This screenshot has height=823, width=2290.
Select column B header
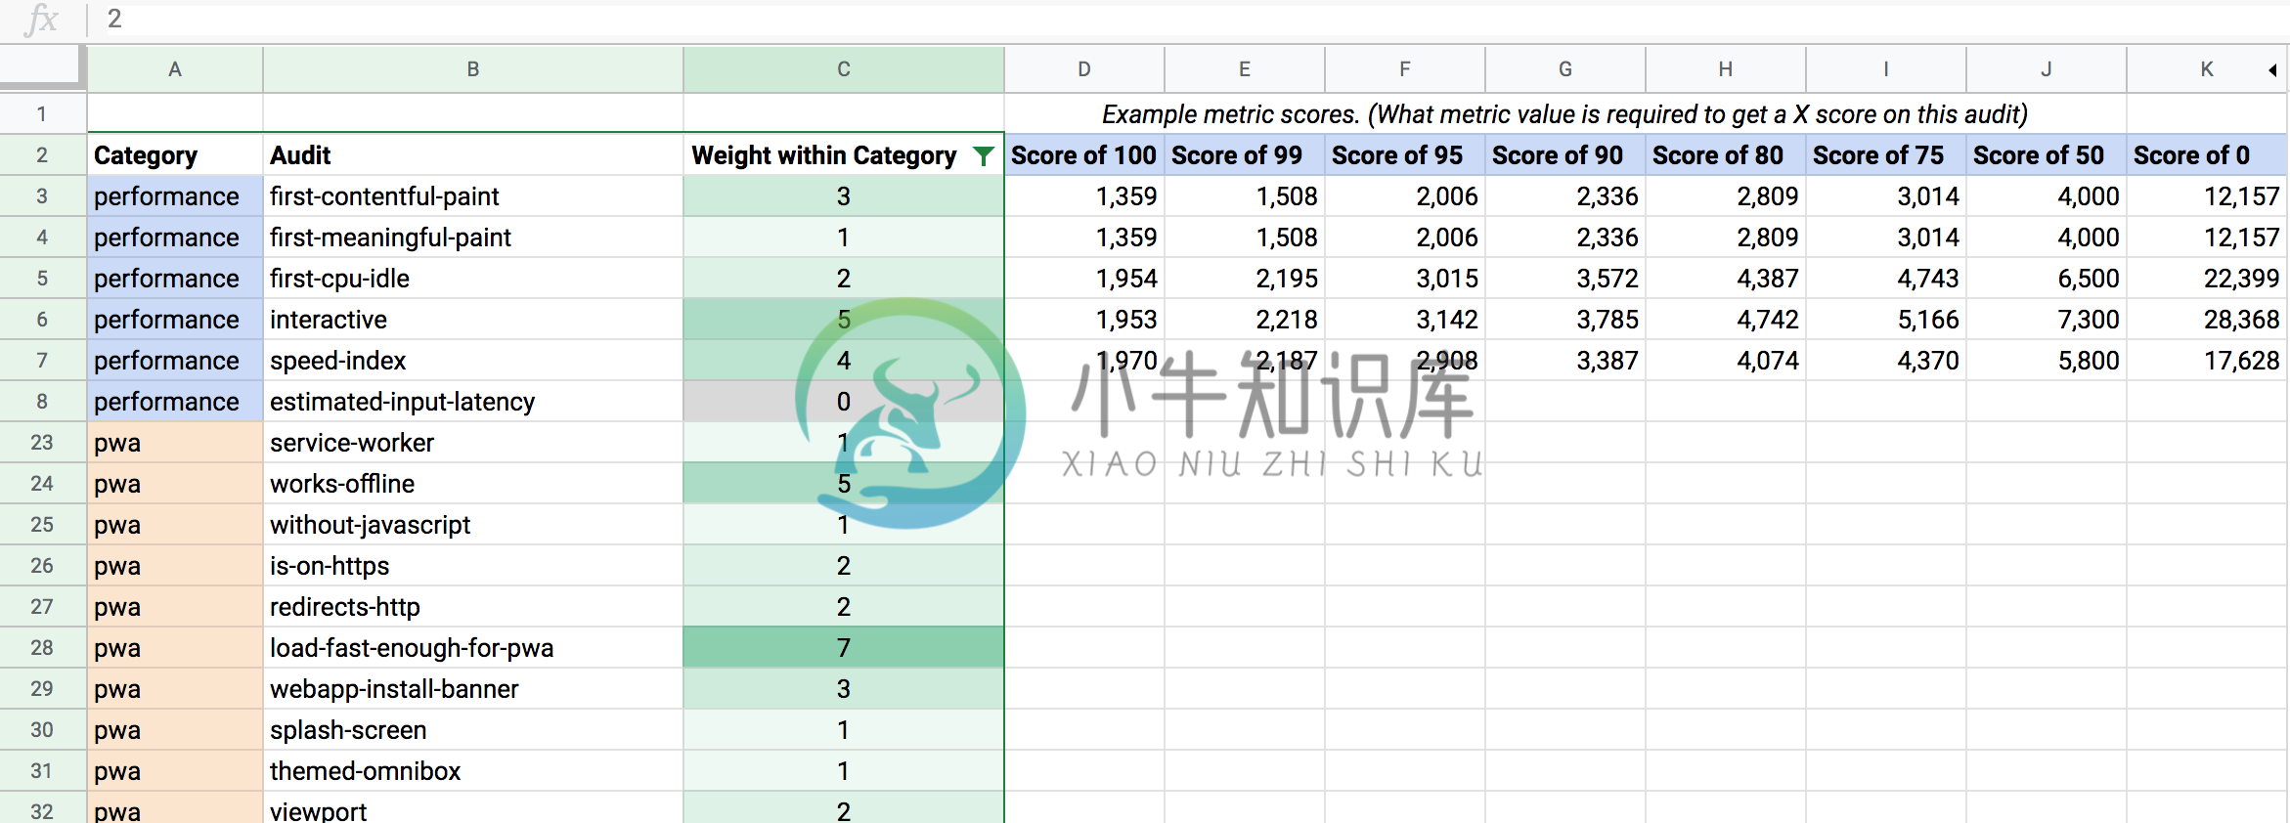(x=473, y=69)
